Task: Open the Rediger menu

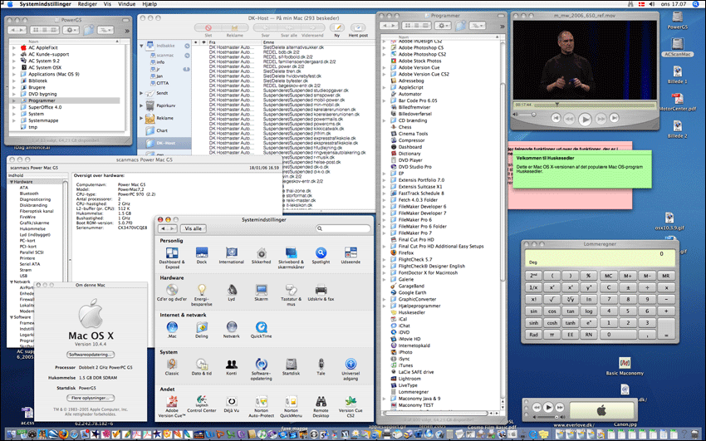Action: coord(87,4)
